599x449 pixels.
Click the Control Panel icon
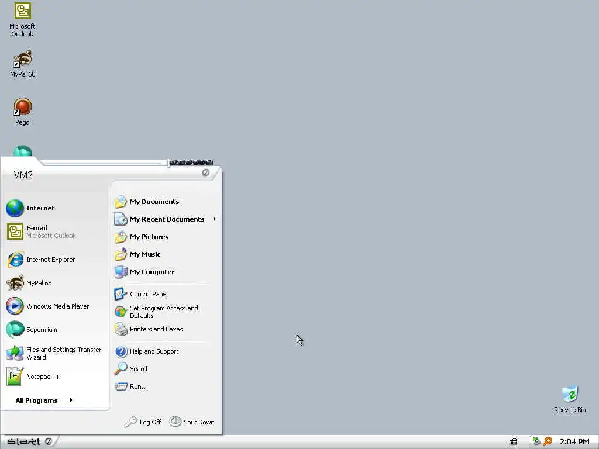point(121,294)
